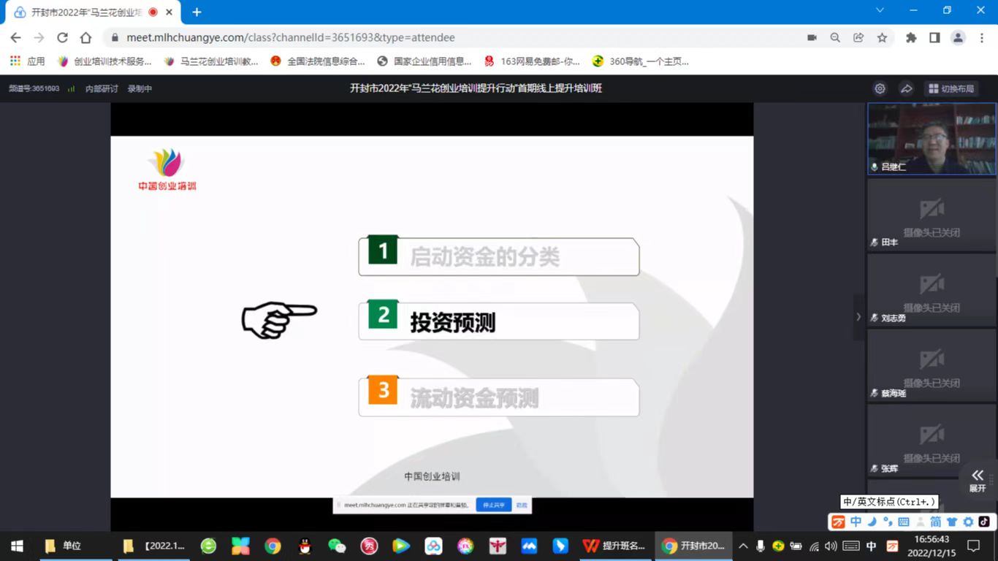This screenshot has height=561, width=998.
Task: Toggle 简 simplified/traditional mode in the IME bar
Action: coord(935,522)
